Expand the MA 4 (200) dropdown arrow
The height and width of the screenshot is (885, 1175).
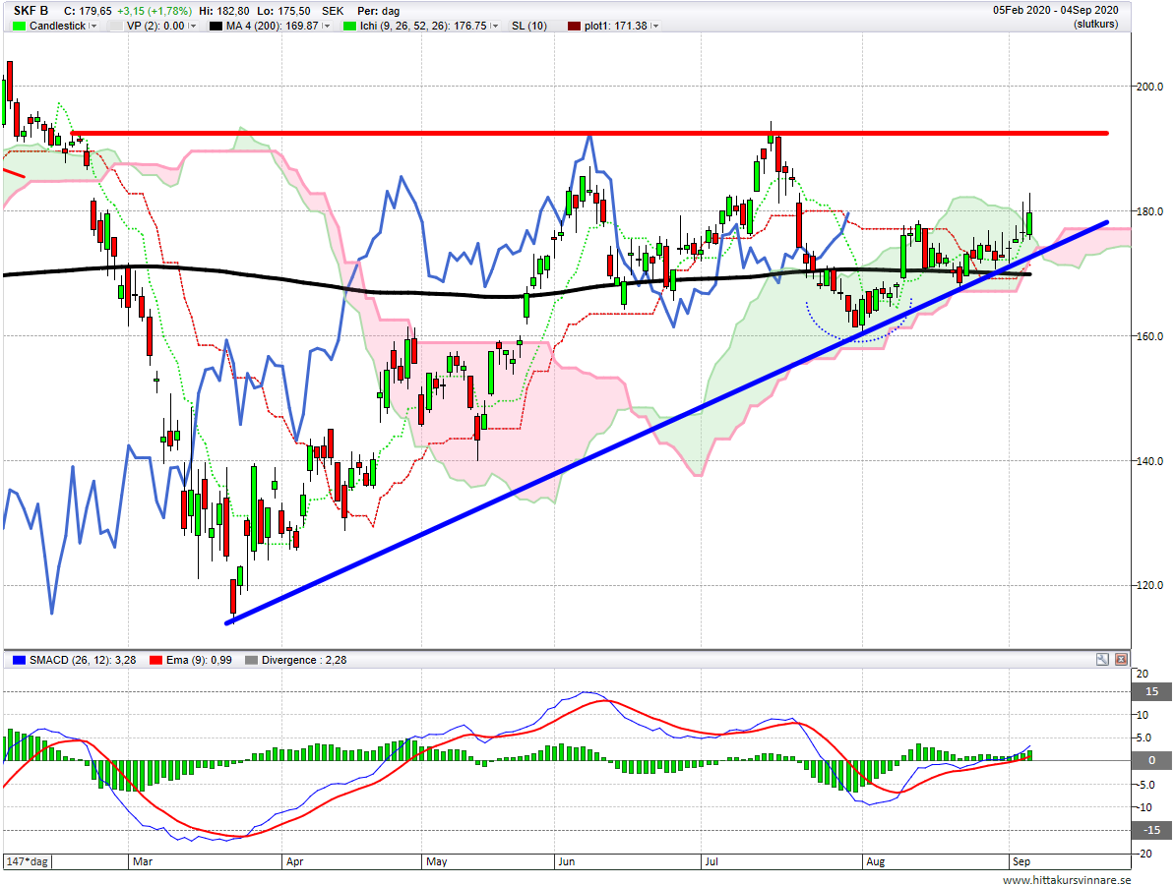(326, 27)
